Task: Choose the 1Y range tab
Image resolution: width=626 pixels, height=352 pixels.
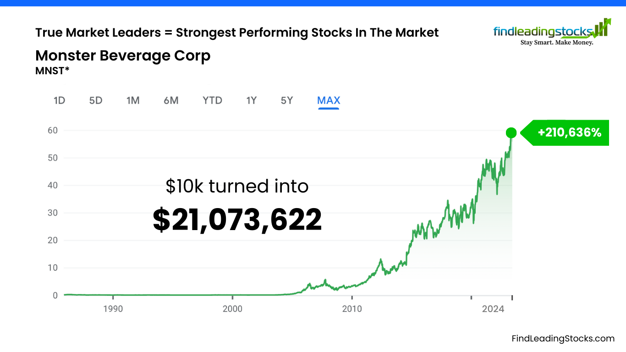Action: pos(251,100)
